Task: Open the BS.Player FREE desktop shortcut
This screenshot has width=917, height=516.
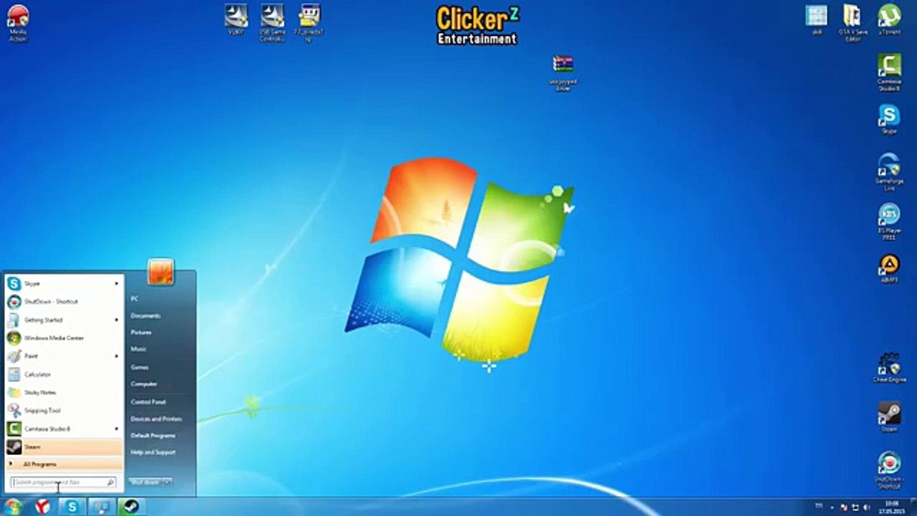Action: pos(889,222)
